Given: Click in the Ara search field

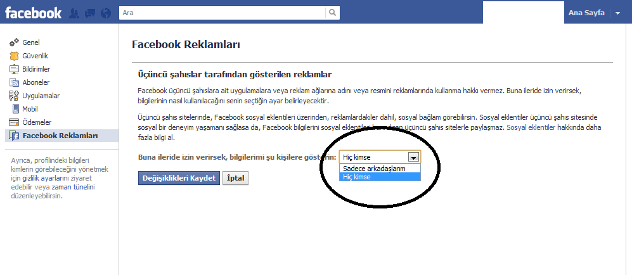Looking at the screenshot, I should pos(222,13).
